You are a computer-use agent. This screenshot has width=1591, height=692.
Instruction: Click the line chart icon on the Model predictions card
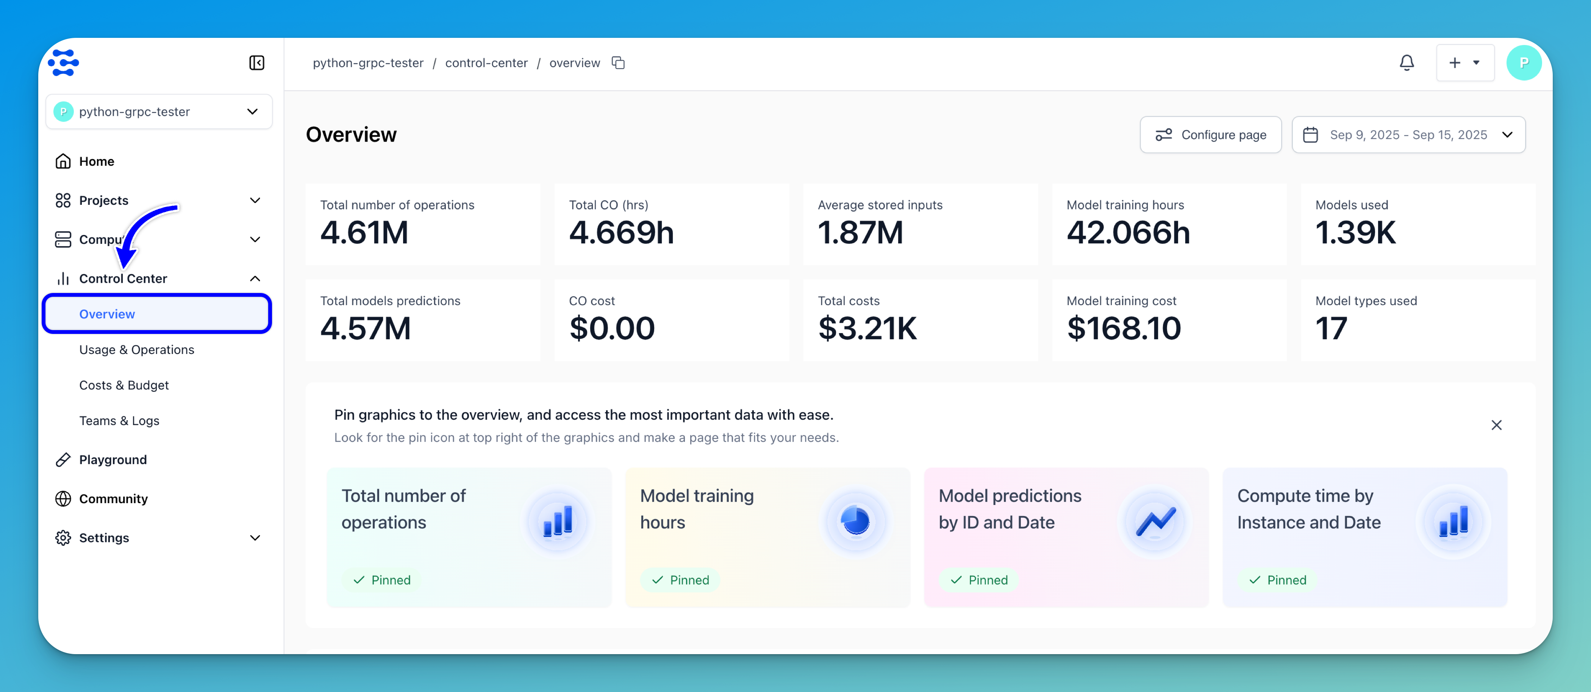(1155, 522)
